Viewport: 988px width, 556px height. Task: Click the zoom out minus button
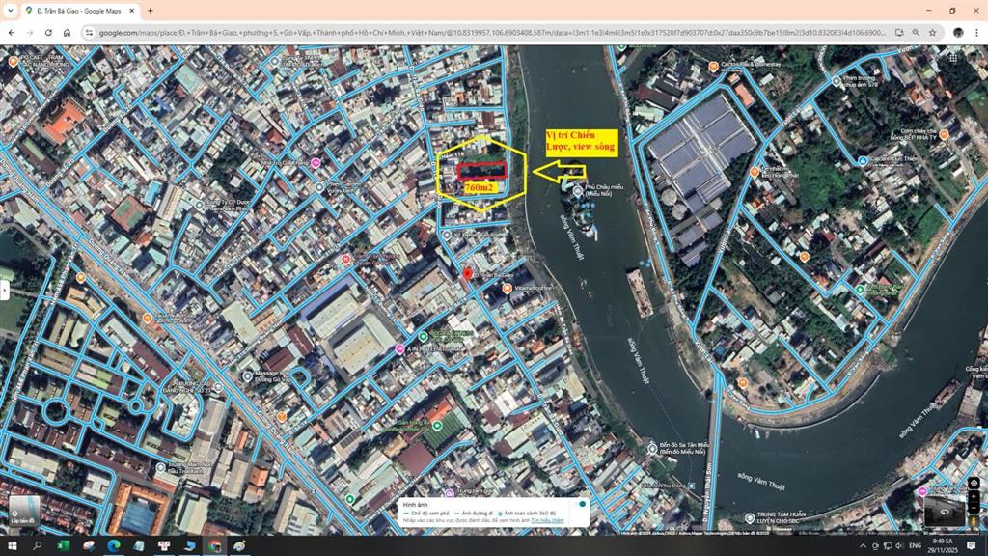click(x=973, y=507)
